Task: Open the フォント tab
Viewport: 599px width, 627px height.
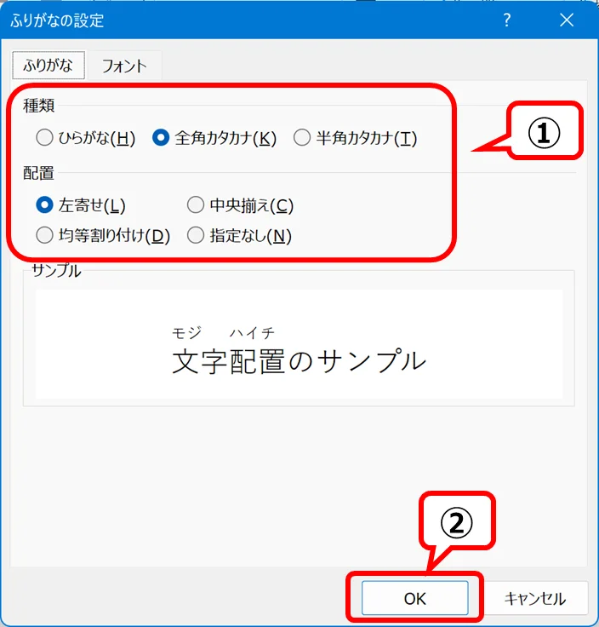Action: 124,66
